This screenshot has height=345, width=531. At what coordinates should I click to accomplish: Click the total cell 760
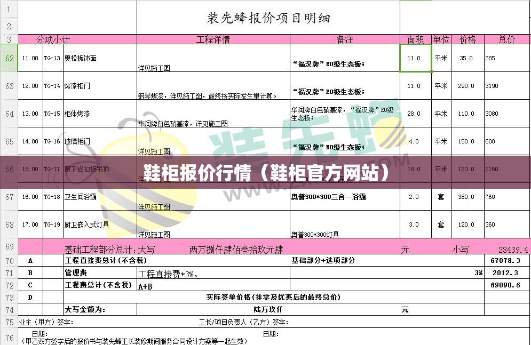[507, 197]
